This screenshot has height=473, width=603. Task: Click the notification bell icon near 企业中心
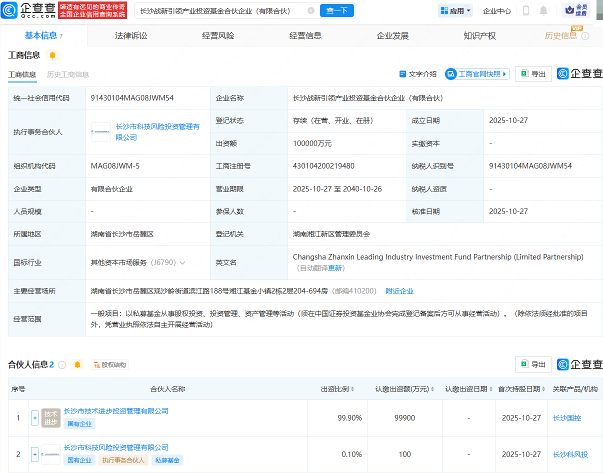pyautogui.click(x=543, y=10)
